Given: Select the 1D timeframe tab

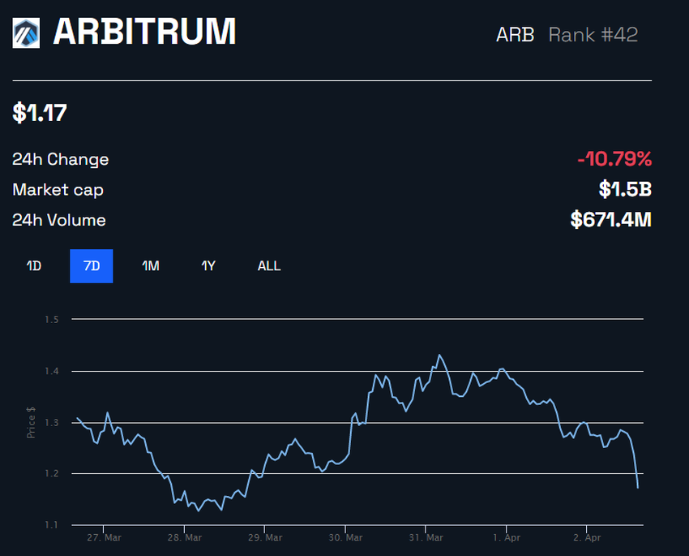Looking at the screenshot, I should tap(34, 265).
